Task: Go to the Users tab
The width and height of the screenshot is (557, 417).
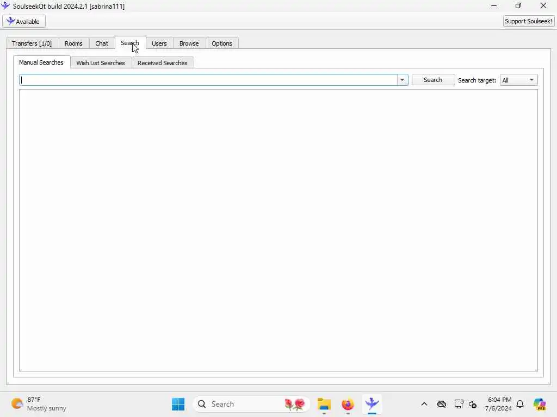Action: point(159,43)
